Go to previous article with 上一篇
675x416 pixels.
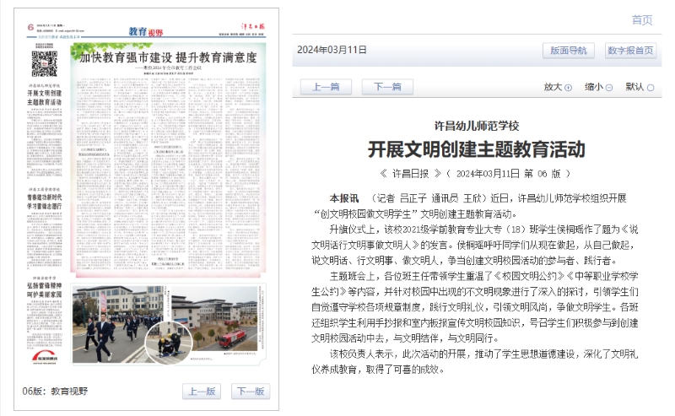(x=326, y=87)
